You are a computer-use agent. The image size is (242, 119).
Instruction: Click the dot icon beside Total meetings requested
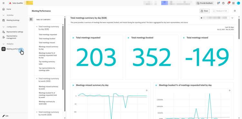[x=73, y=38]
